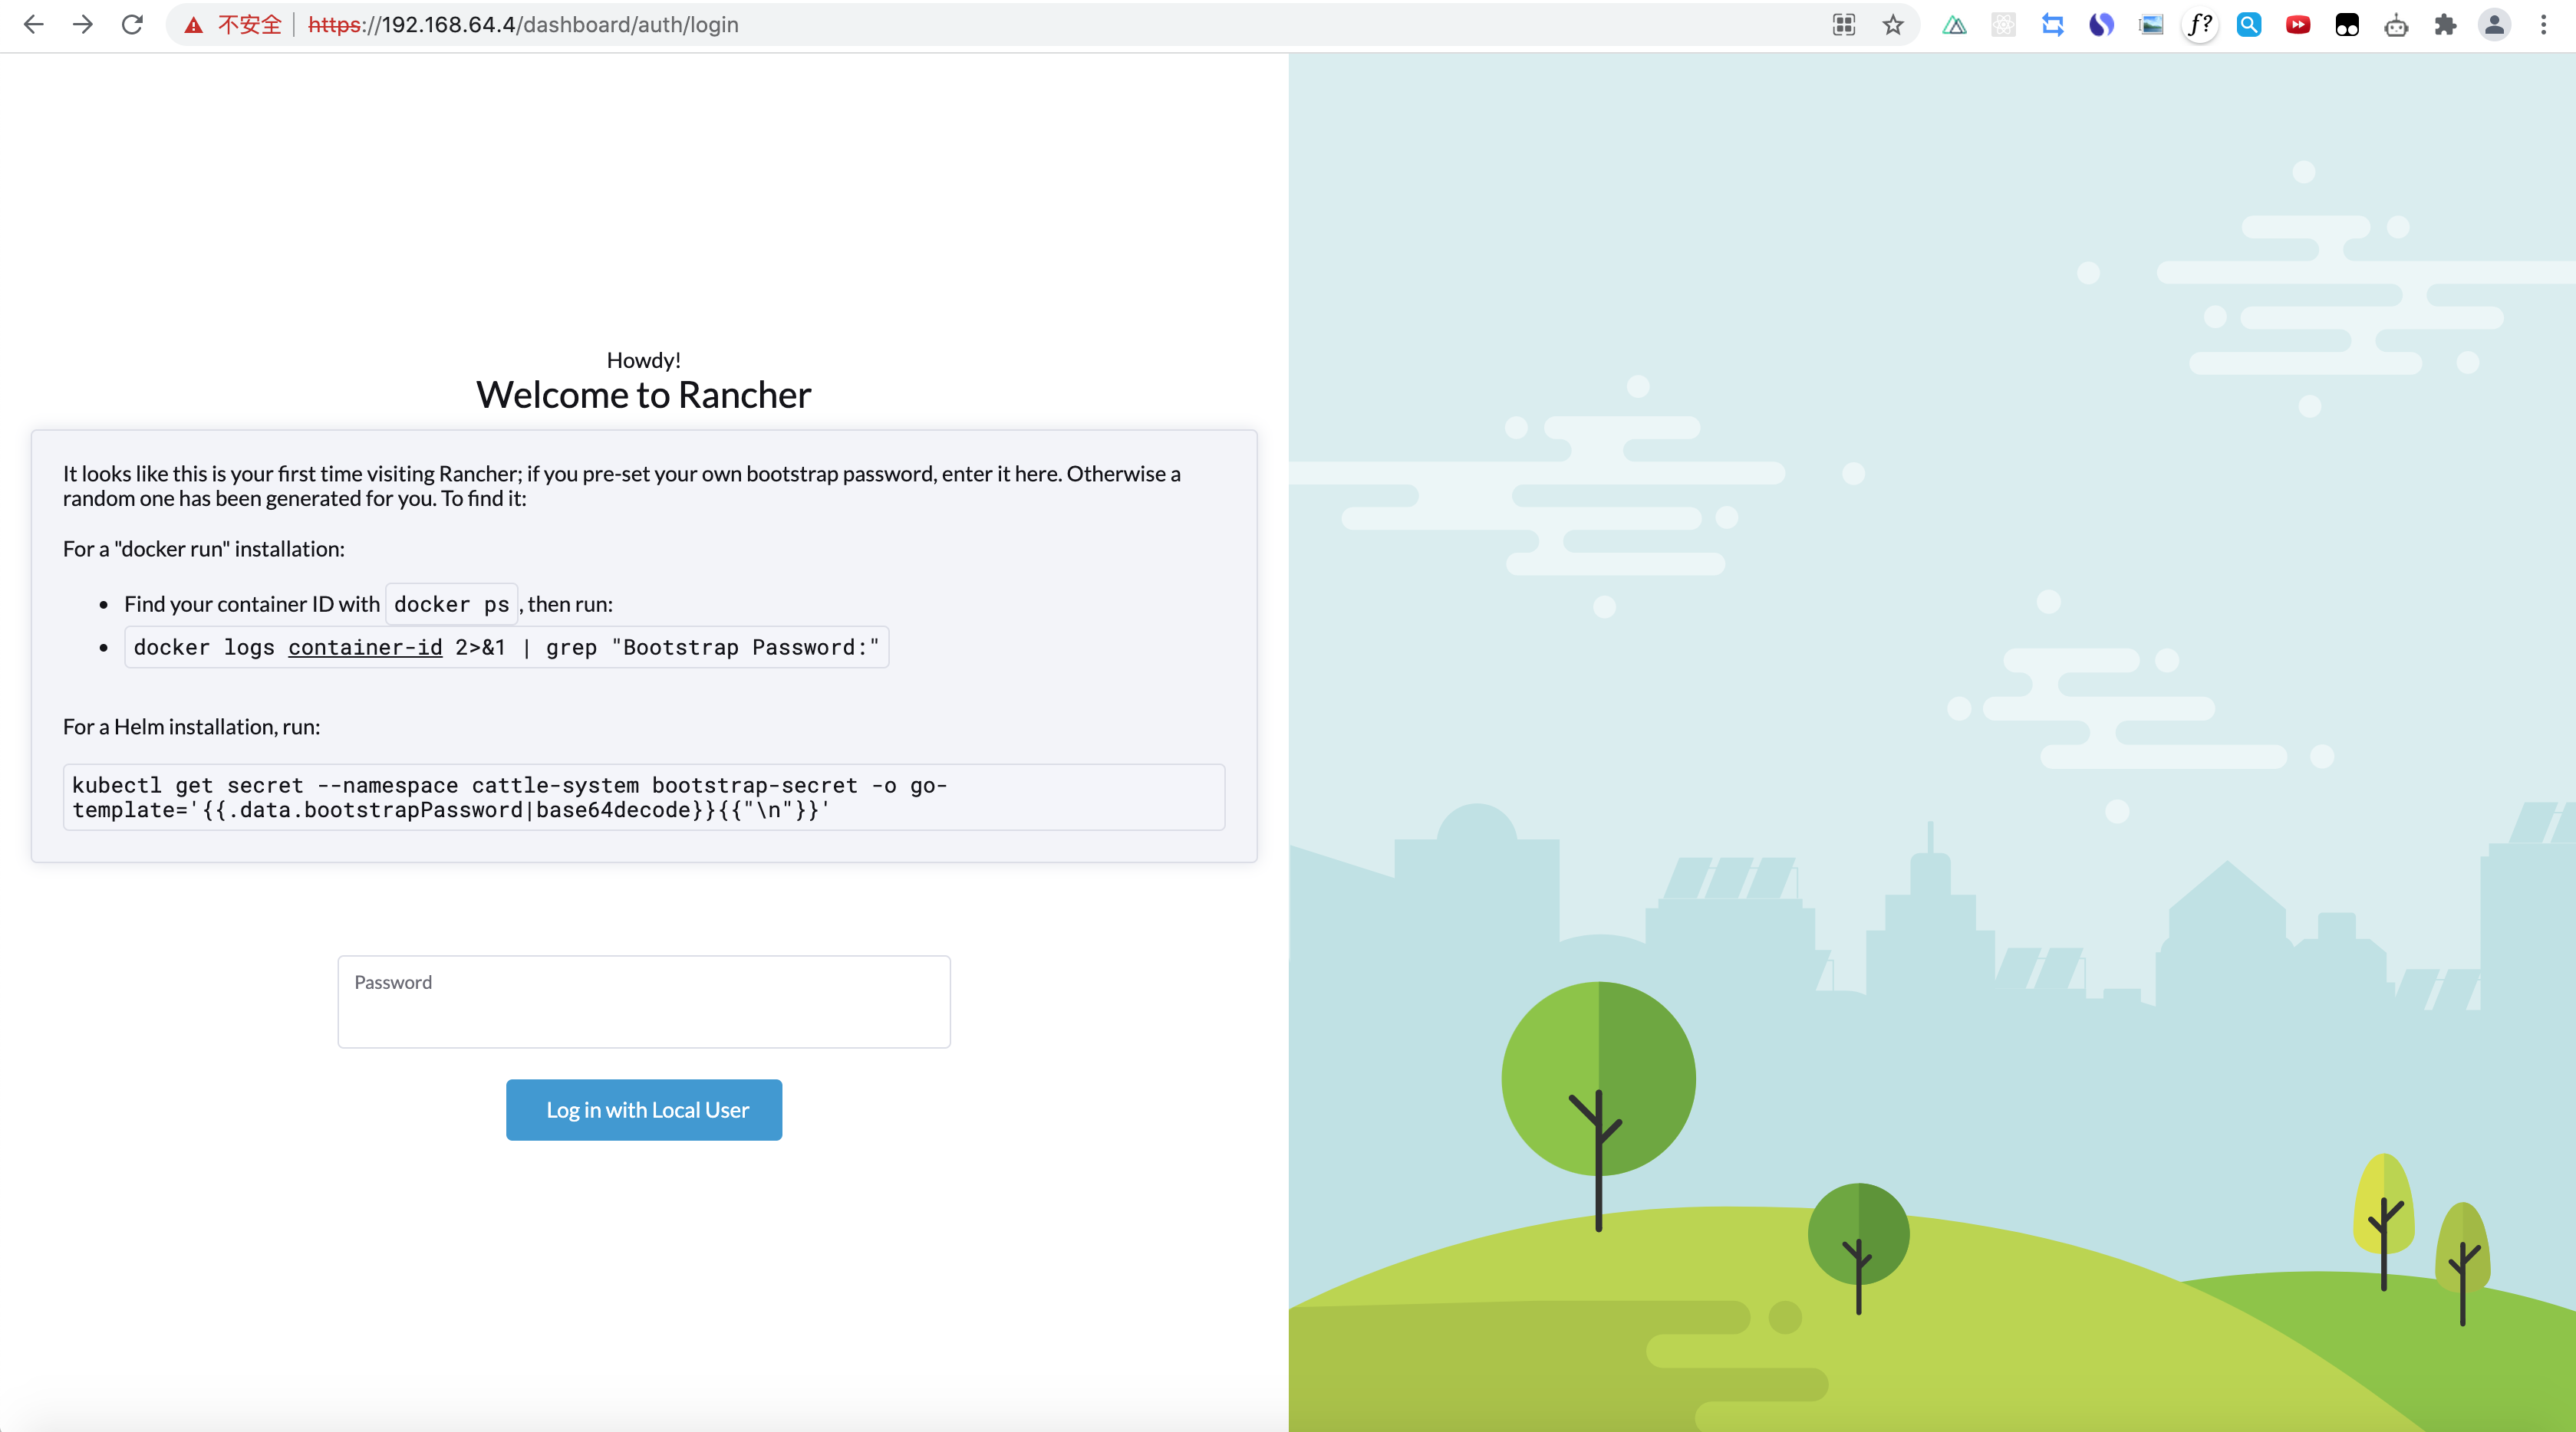The width and height of the screenshot is (2576, 1432).
Task: Open the Extensions puzzle-piece menu
Action: tap(2445, 25)
